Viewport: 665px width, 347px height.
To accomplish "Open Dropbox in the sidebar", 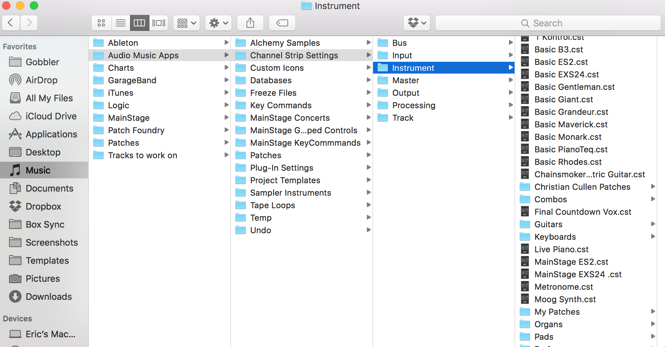I will point(44,206).
